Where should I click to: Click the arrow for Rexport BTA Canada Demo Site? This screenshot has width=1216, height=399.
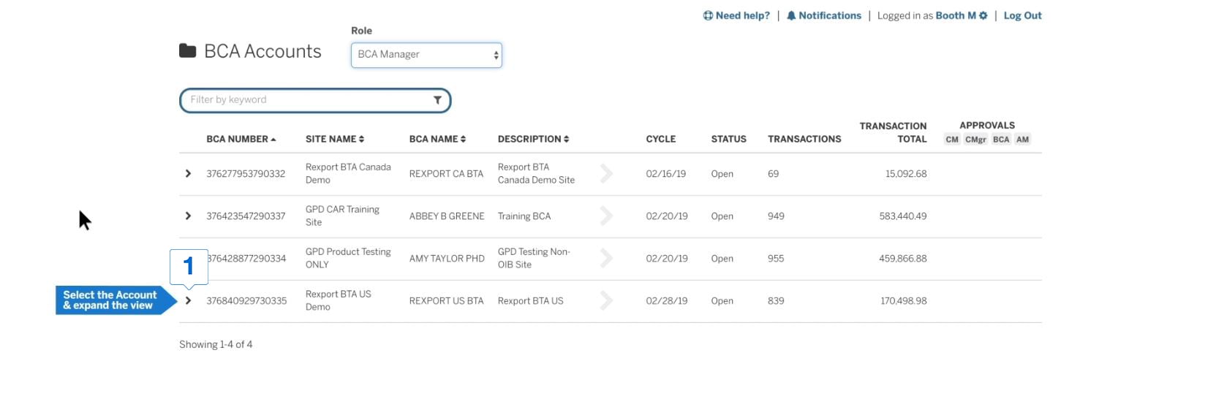pyautogui.click(x=606, y=174)
